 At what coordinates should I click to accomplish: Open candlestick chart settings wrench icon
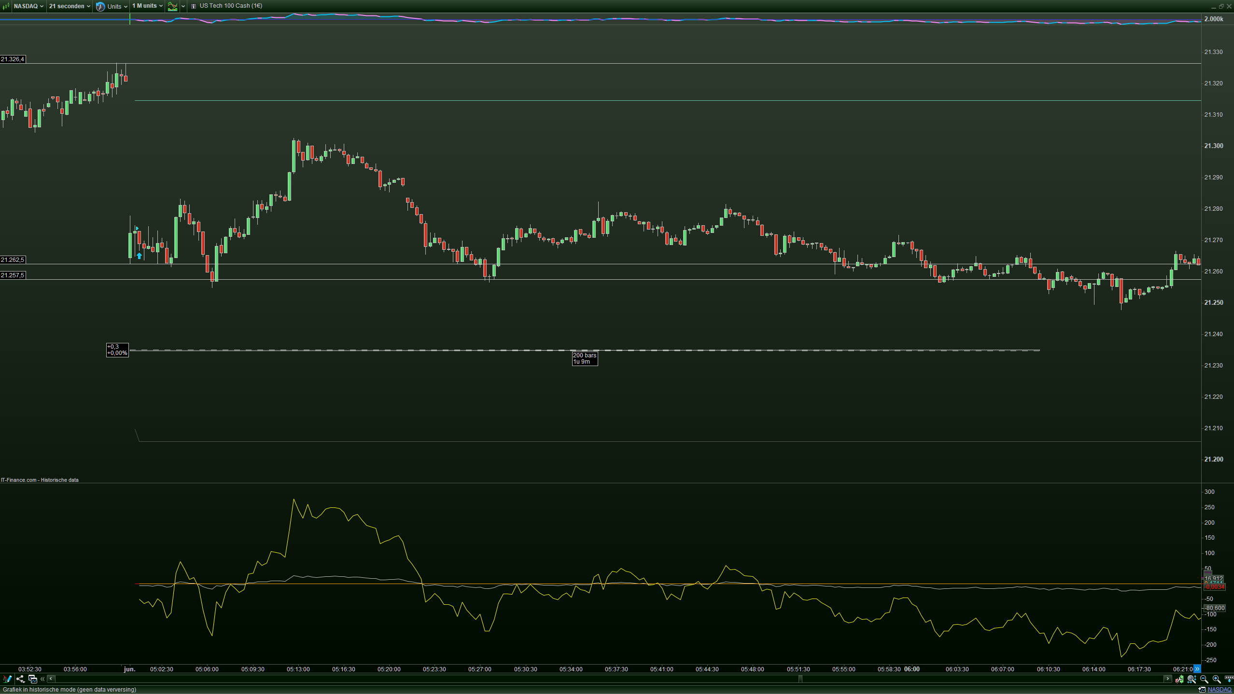click(x=1179, y=679)
